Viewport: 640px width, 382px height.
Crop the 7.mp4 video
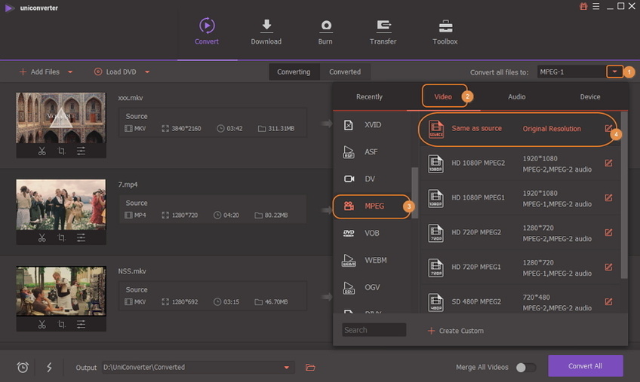point(61,237)
